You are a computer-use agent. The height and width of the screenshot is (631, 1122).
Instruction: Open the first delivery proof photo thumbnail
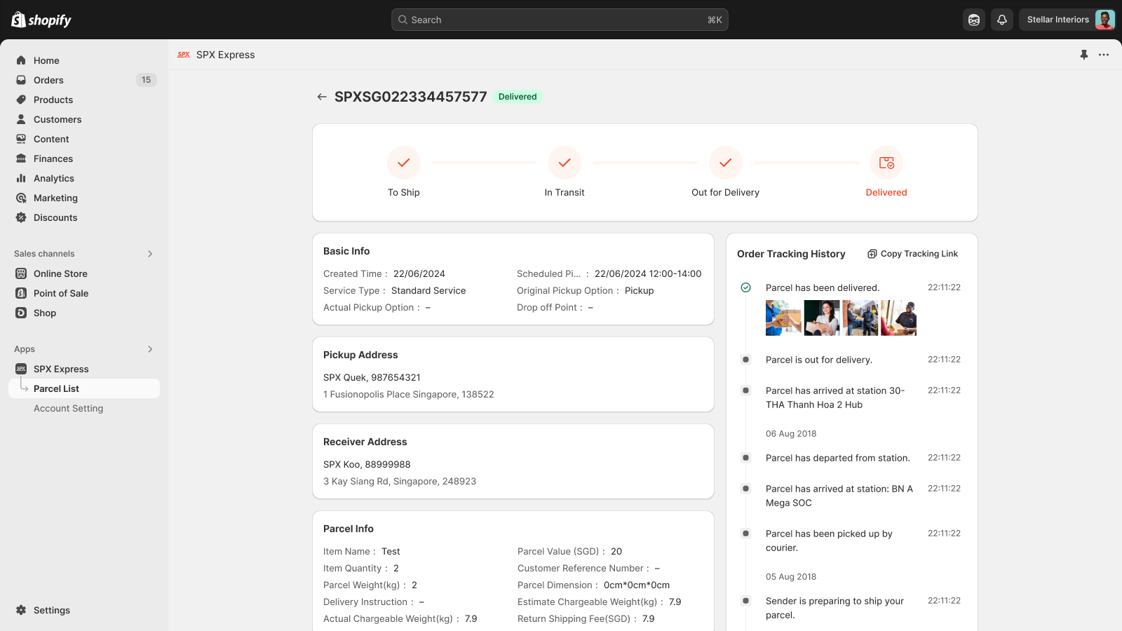point(783,318)
